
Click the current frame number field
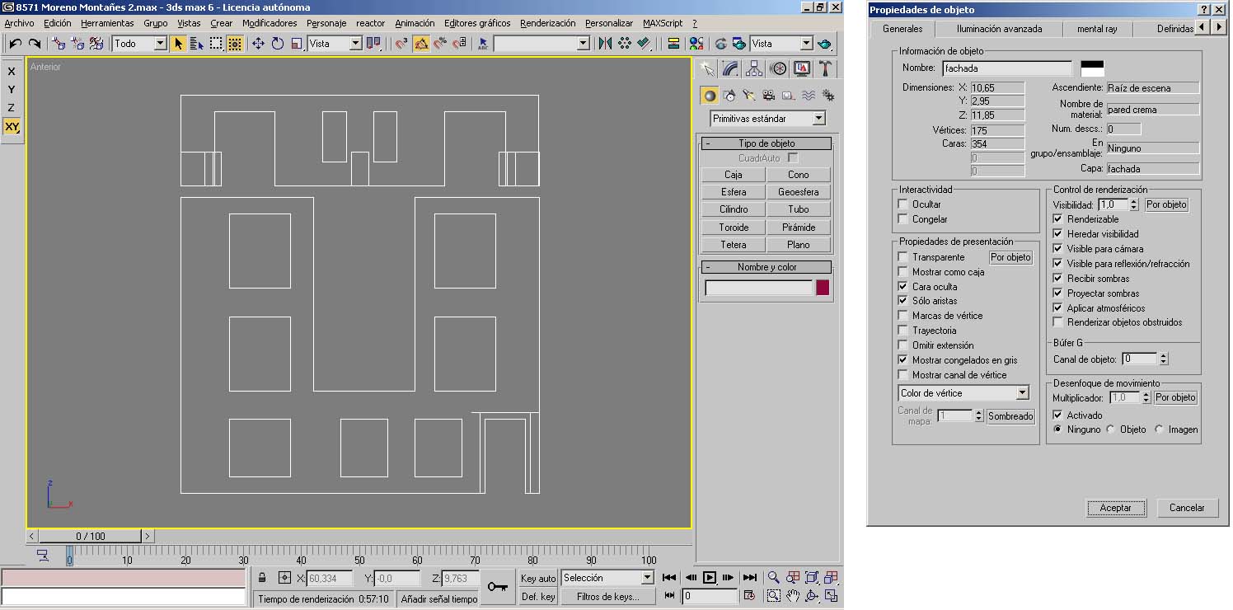pyautogui.click(x=709, y=595)
